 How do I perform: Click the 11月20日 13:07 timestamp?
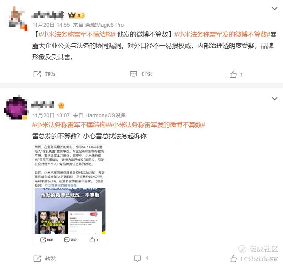click(51, 115)
